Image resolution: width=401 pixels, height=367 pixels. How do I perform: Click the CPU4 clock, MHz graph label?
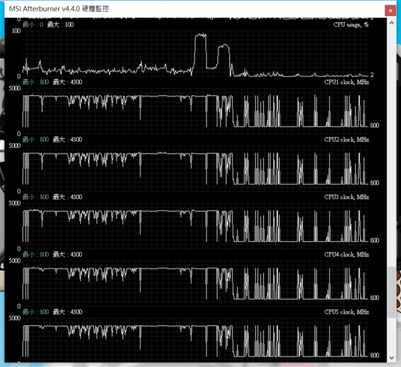click(346, 254)
